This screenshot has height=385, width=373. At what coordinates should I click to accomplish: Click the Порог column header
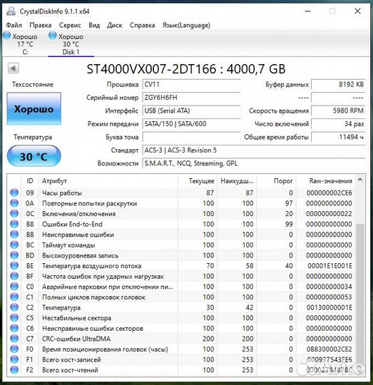276,181
